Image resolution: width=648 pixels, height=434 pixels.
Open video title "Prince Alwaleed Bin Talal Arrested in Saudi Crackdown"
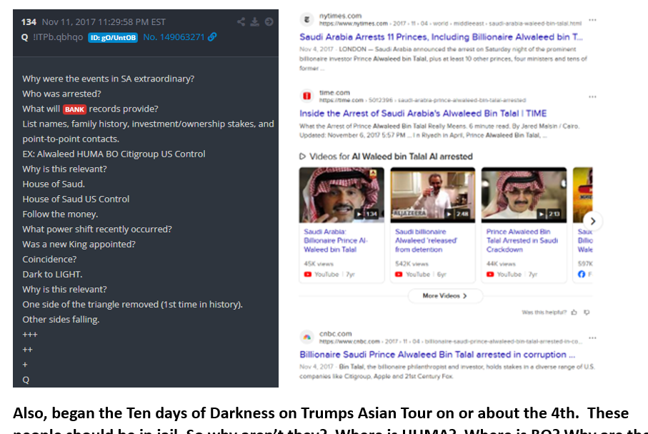click(x=522, y=241)
